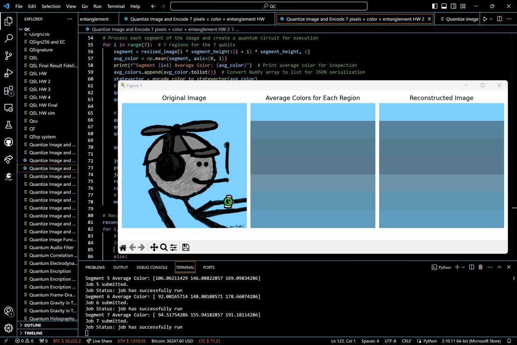Screen dimensions: 517x345
Task: Toggle Secondary Side Bar layout icon
Action: [455, 6]
